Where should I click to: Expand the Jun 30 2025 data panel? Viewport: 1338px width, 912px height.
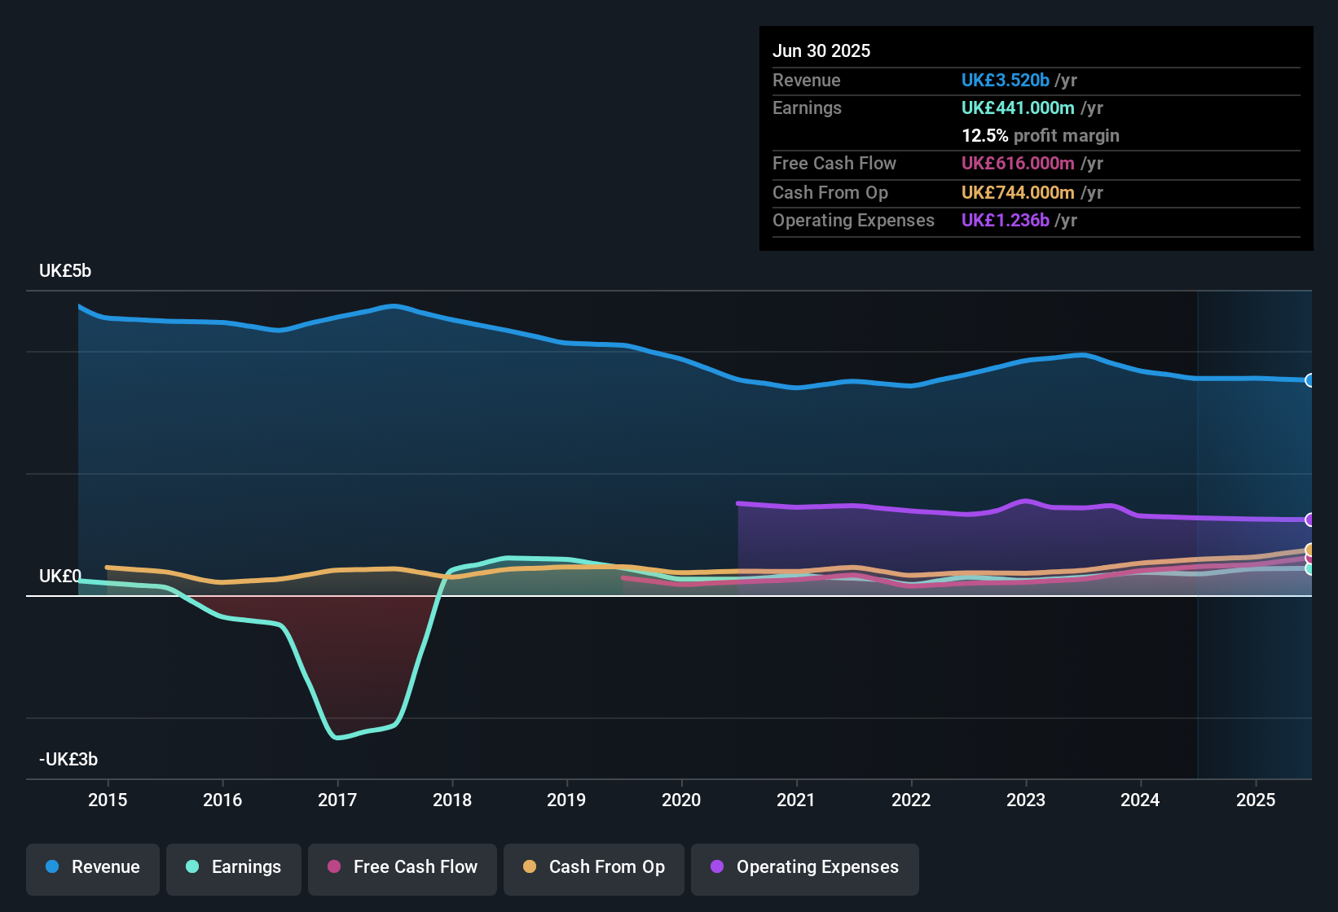click(821, 50)
